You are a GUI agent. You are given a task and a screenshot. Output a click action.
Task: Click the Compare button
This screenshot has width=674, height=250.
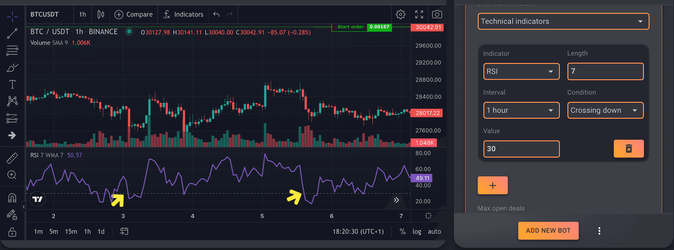pos(134,14)
